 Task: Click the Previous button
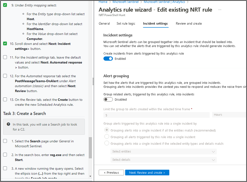(x=111, y=172)
